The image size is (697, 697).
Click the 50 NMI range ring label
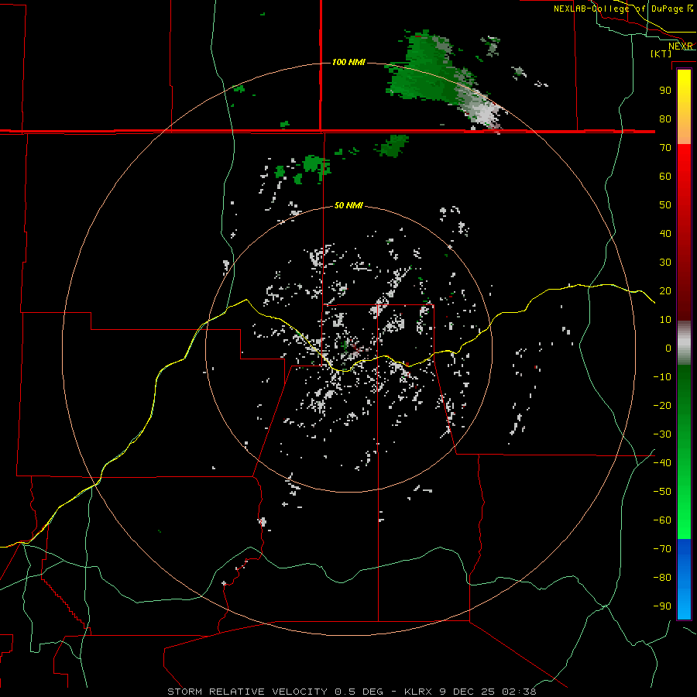348,205
